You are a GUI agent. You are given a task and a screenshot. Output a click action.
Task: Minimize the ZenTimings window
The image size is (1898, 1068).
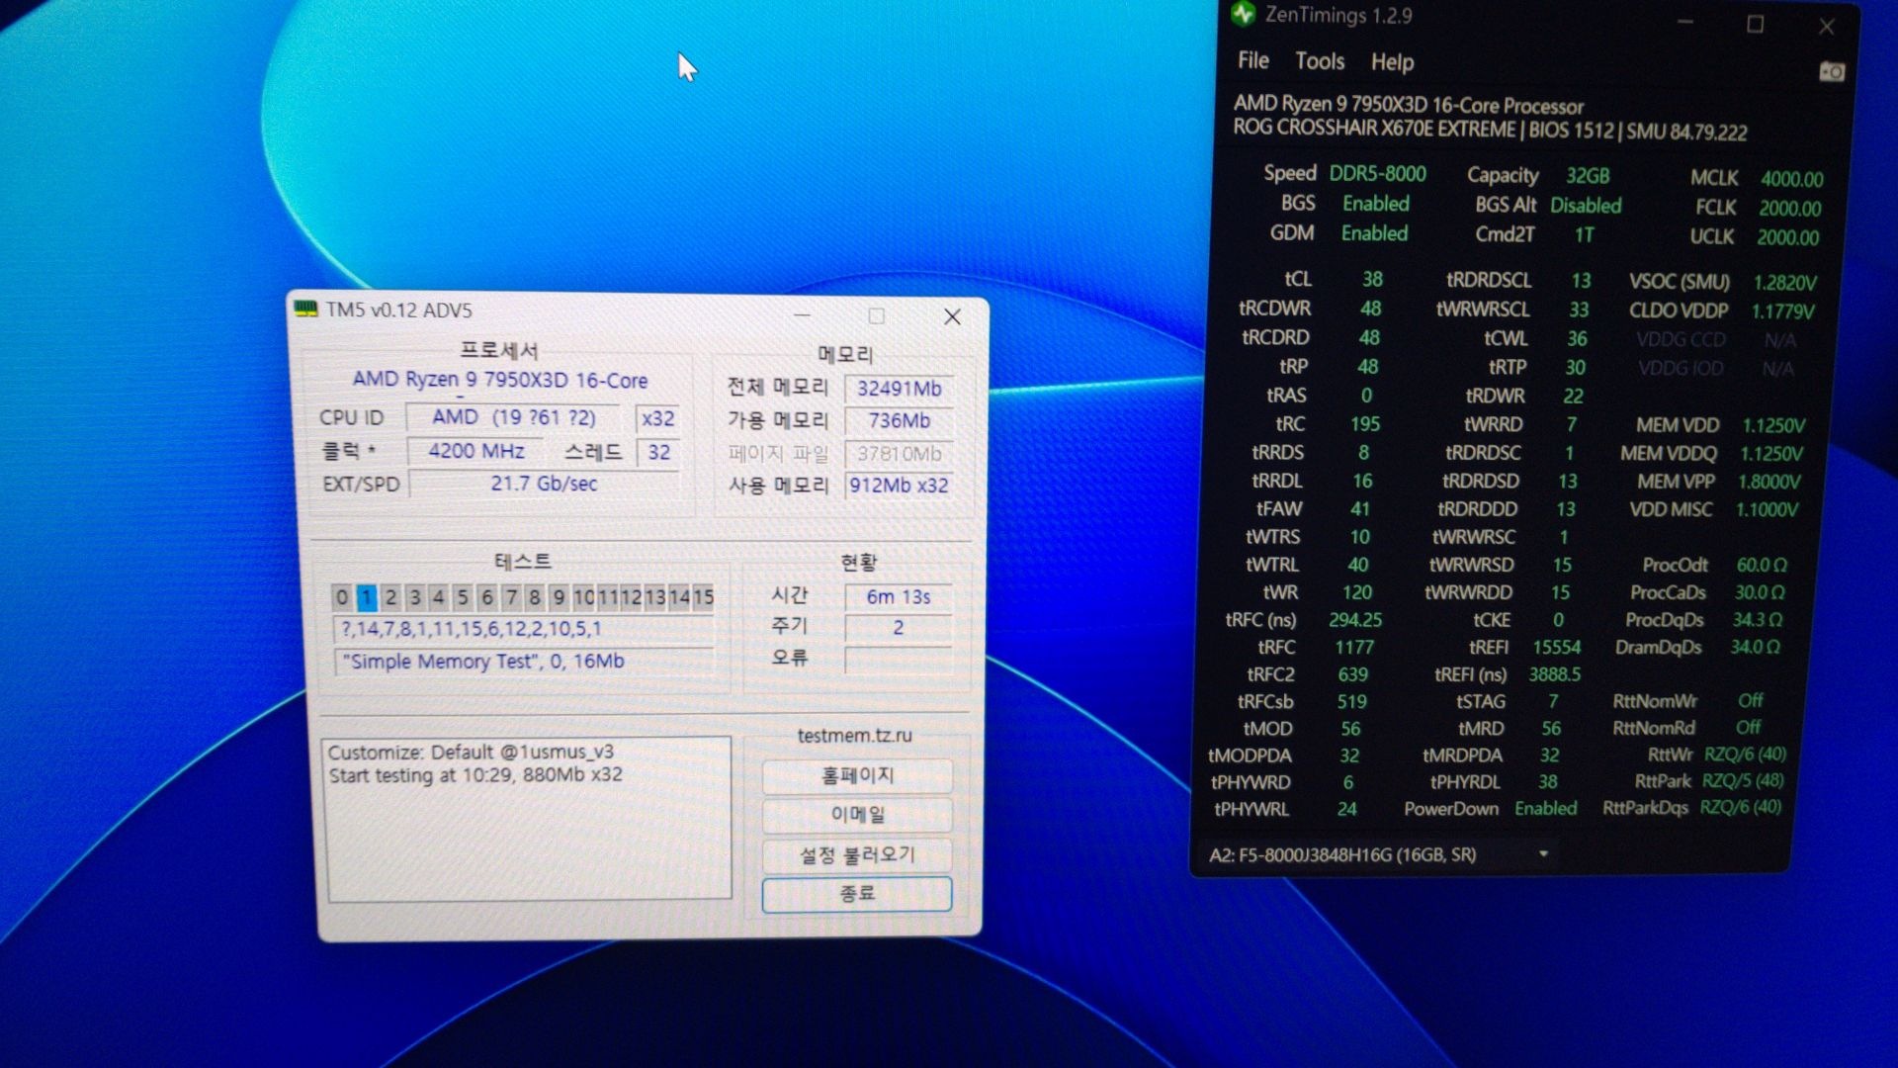1685,22
